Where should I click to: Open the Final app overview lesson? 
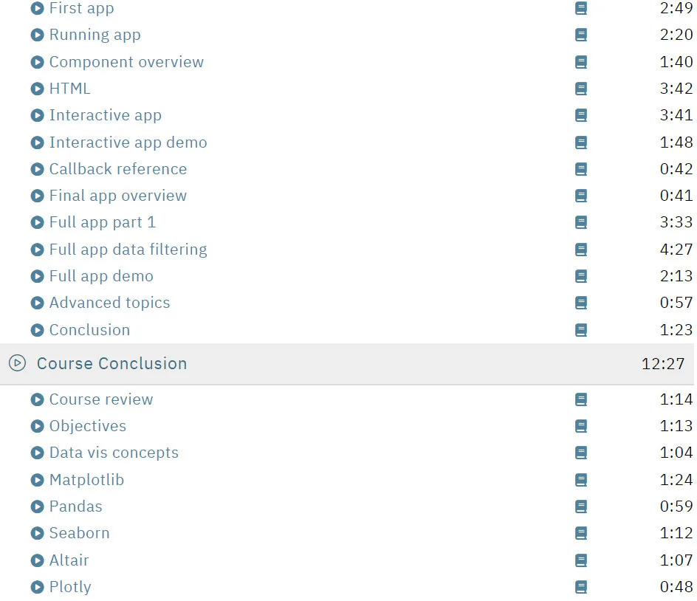118,196
